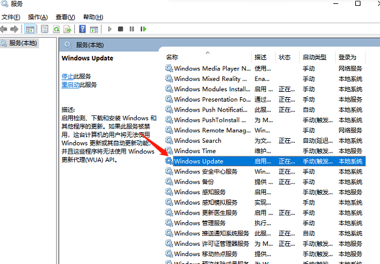The image size is (380, 264).
Task: Click the gear icon of Windows 安全中心服务
Action: pos(169,171)
